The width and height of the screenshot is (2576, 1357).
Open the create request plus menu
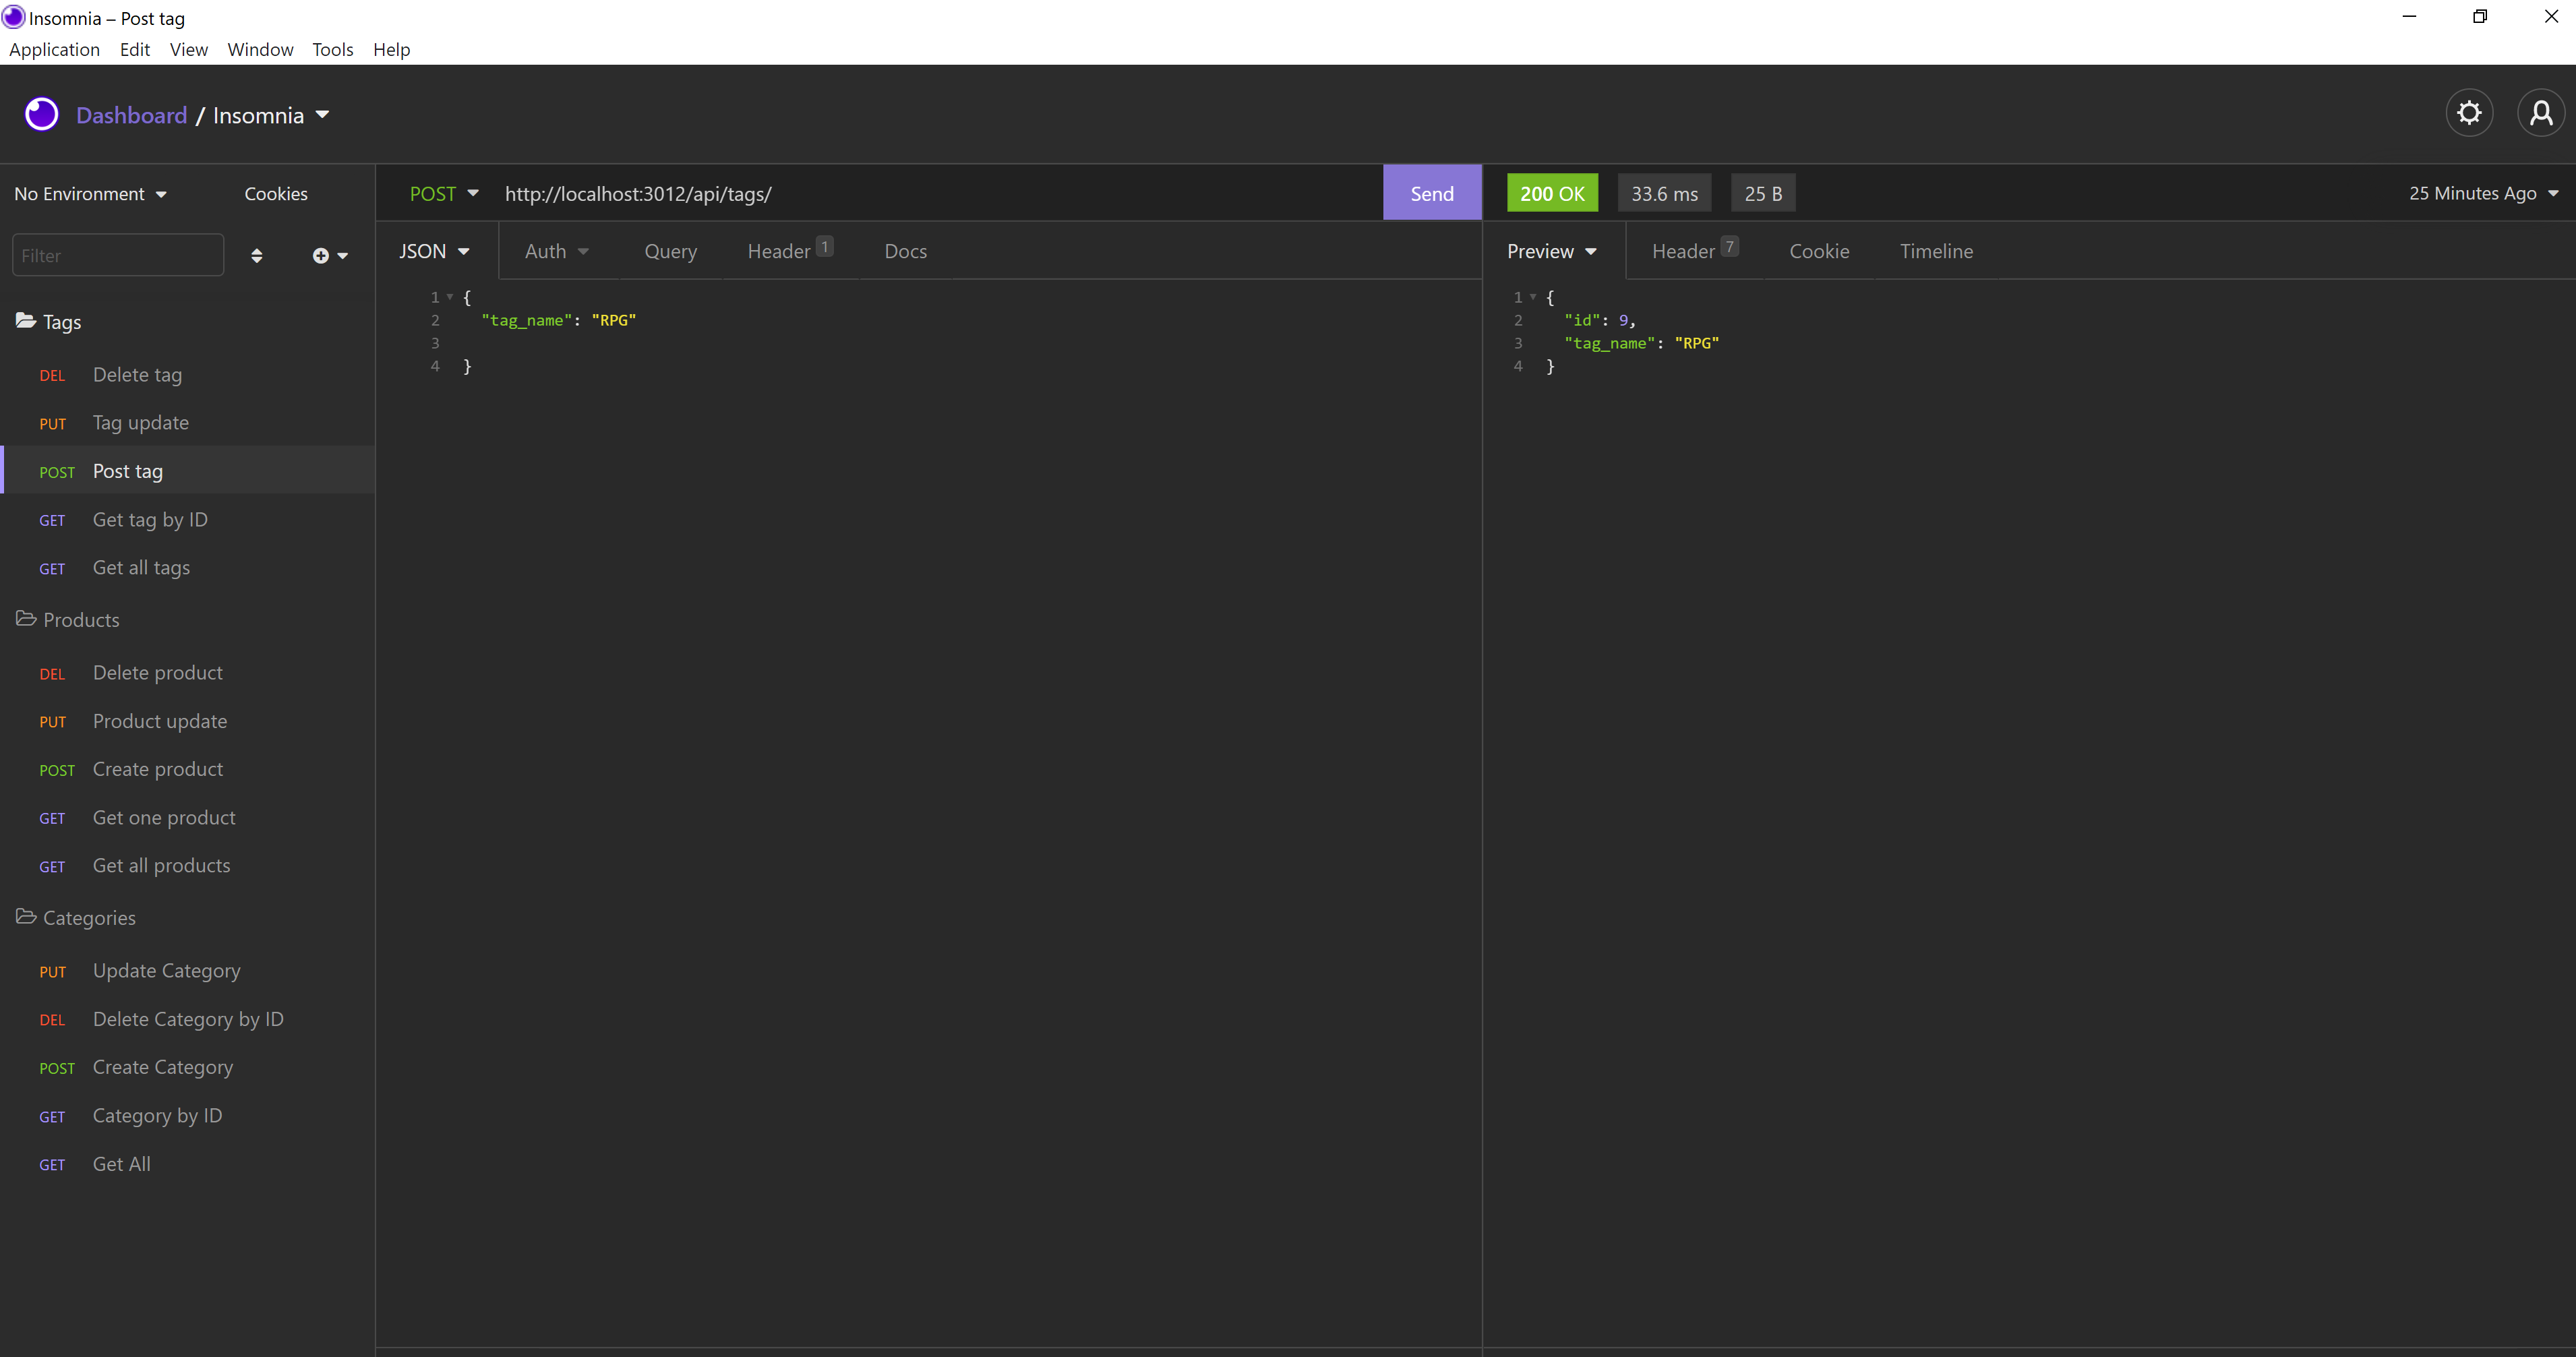pyautogui.click(x=329, y=256)
